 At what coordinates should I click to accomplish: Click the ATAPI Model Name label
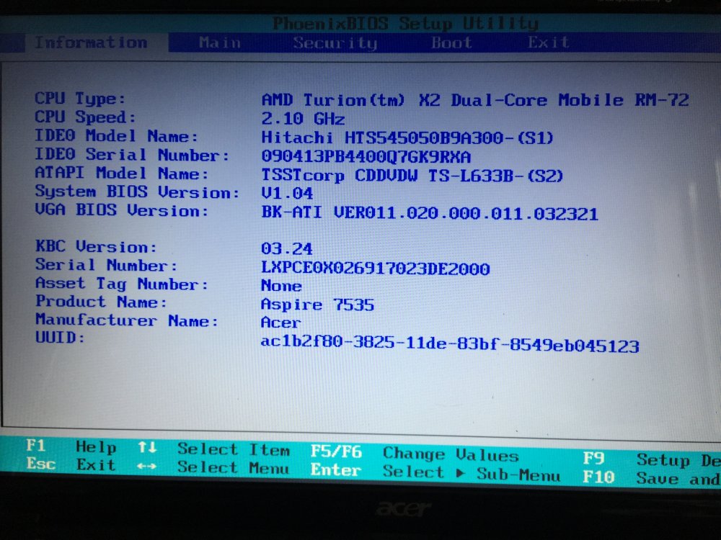click(x=121, y=173)
